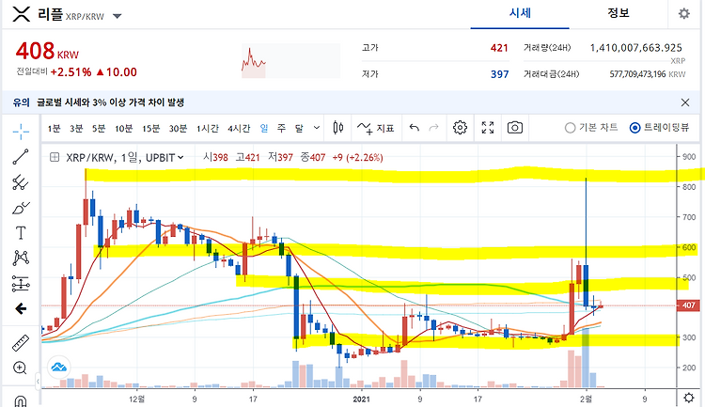Click the 12월 date axis label

click(136, 399)
